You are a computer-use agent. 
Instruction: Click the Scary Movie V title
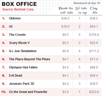[x=19, y=43]
